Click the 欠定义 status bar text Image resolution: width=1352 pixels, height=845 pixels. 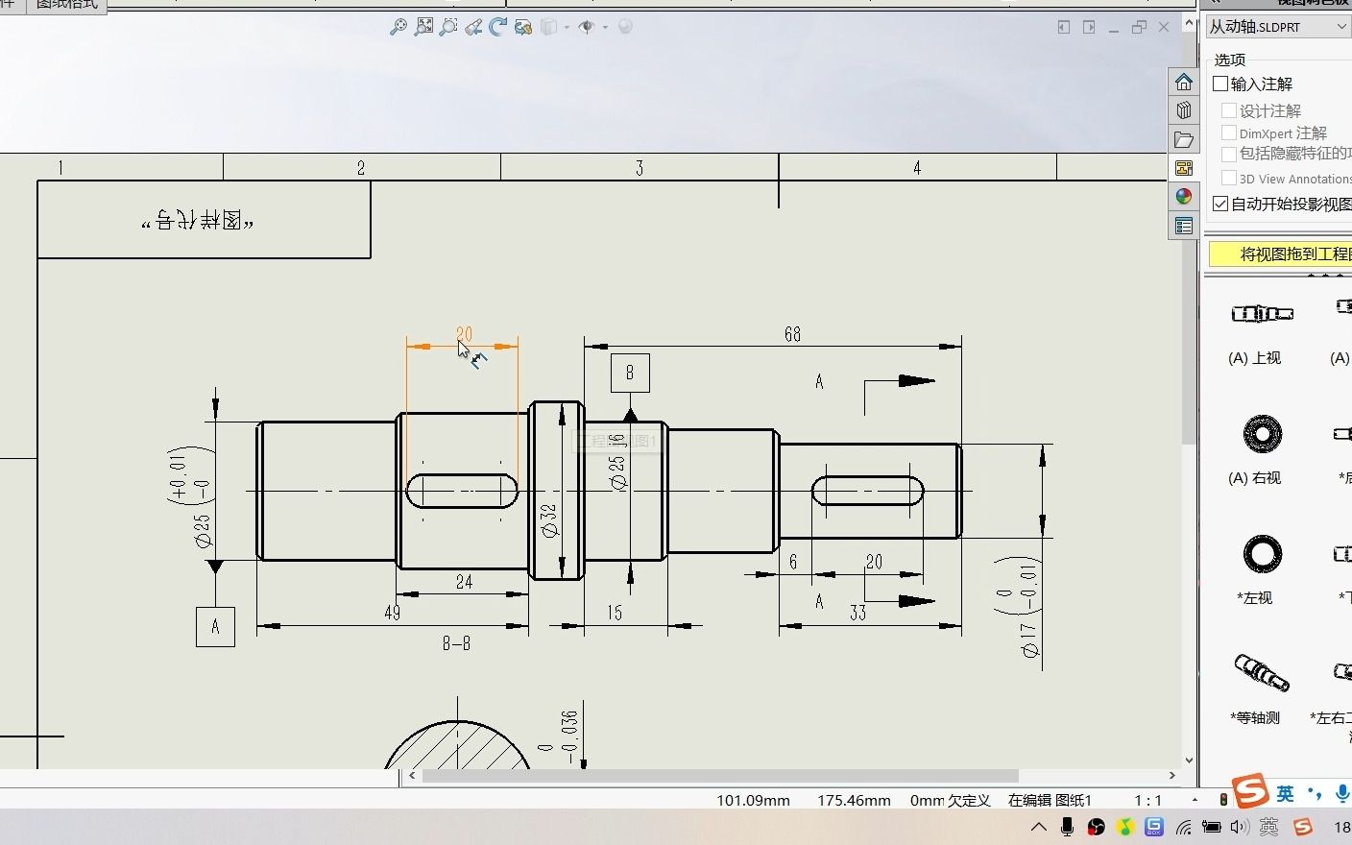click(969, 800)
